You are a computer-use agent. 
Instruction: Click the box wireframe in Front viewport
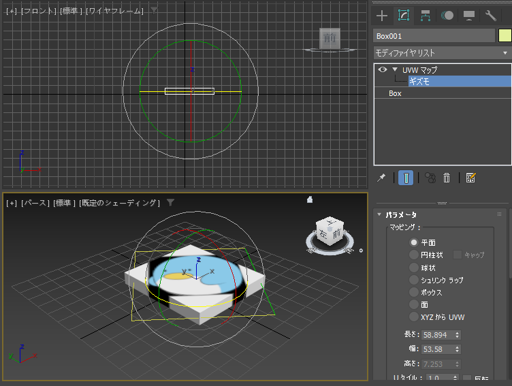189,91
